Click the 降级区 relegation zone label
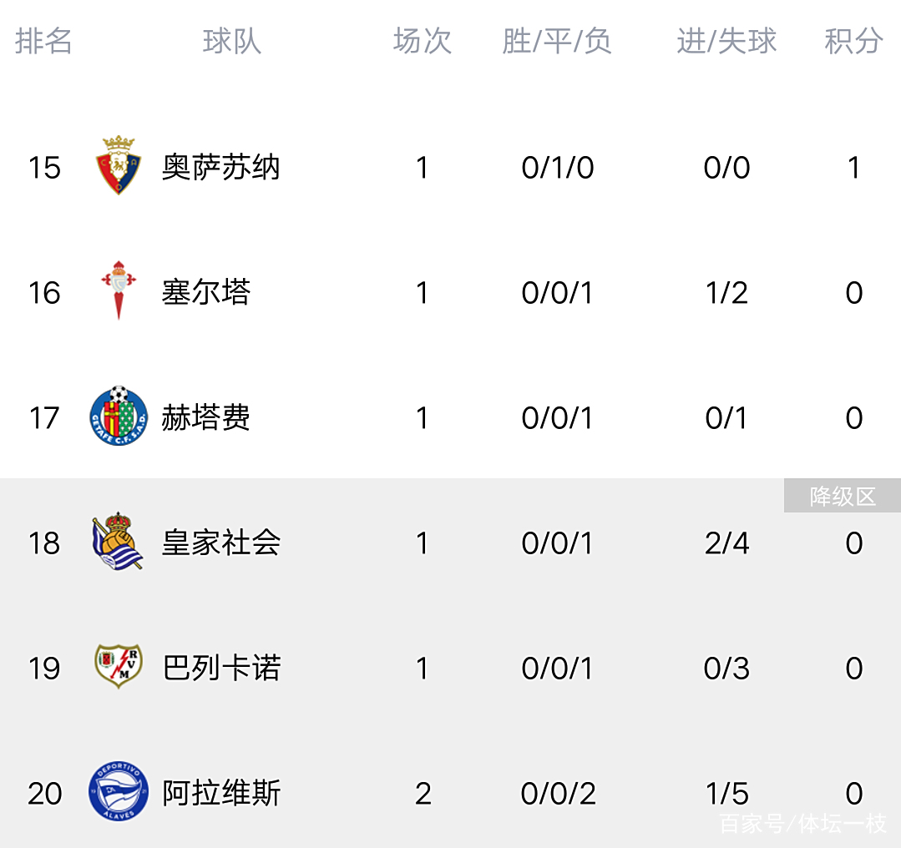The height and width of the screenshot is (848, 901). coord(843,497)
